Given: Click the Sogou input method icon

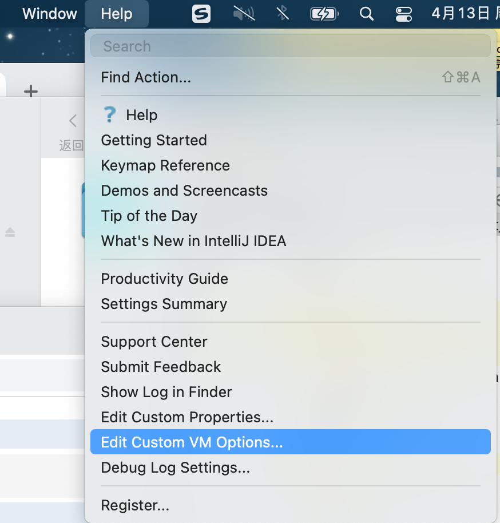Looking at the screenshot, I should [201, 13].
